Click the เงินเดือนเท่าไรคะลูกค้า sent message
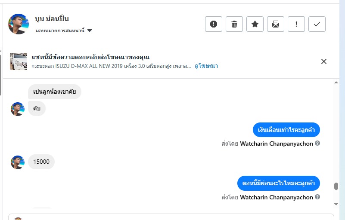The width and height of the screenshot is (345, 220). [286, 130]
